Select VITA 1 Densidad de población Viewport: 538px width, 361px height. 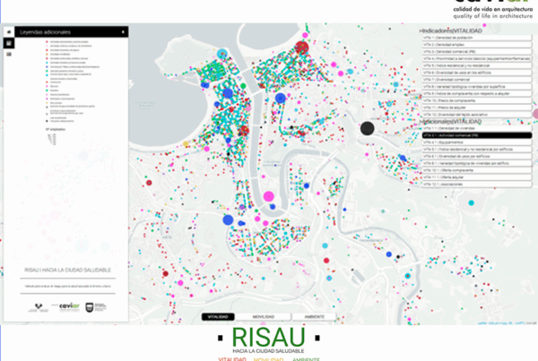click(477, 38)
